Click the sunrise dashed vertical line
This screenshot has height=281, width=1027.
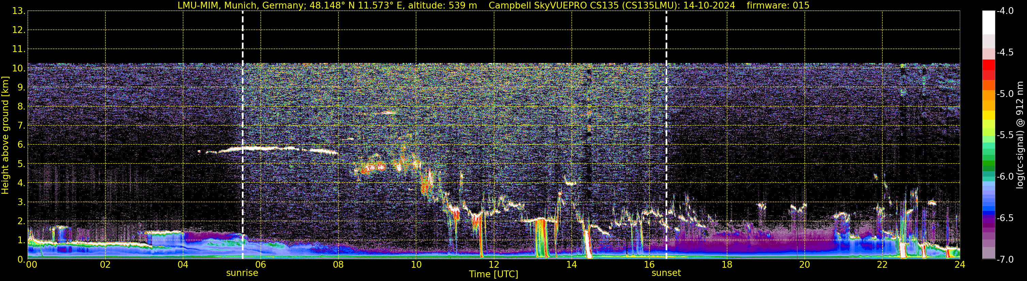[x=243, y=135]
